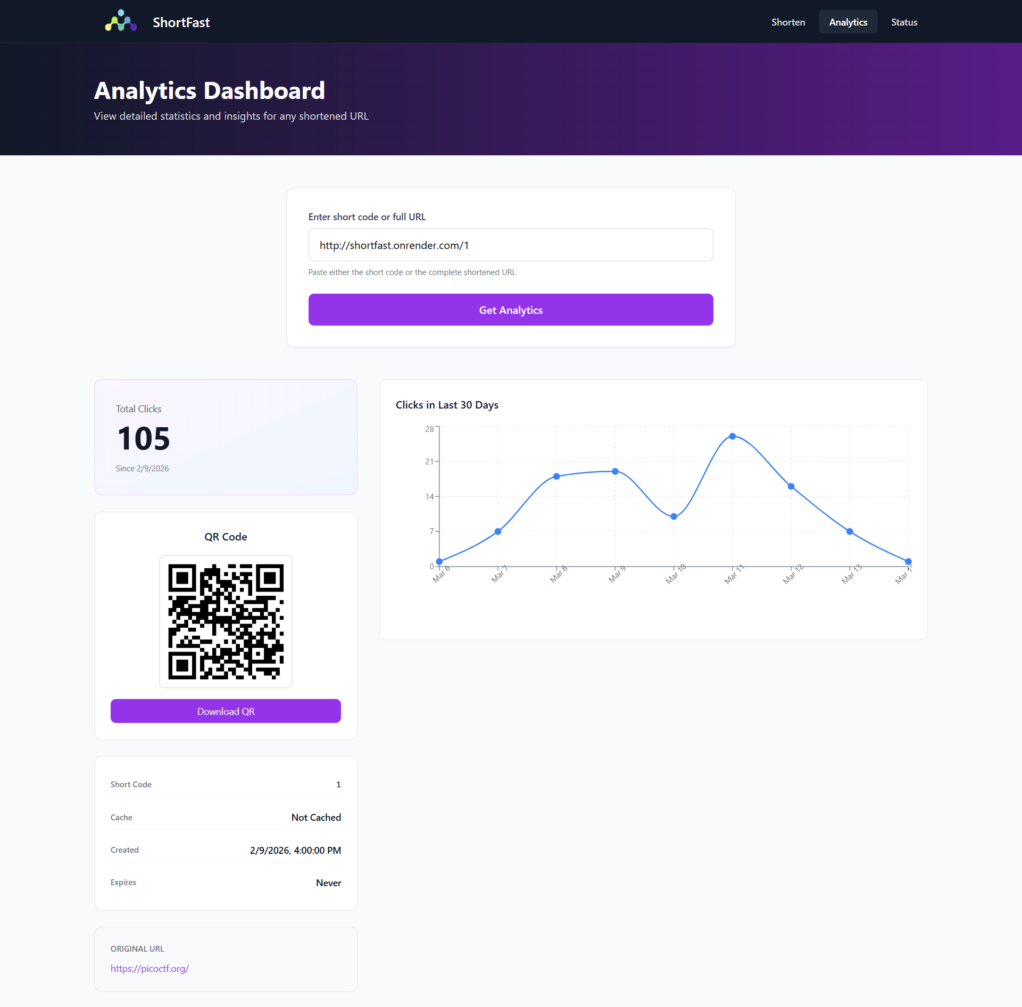The image size is (1022, 1007).
Task: Click the ShortFast brand name text
Action: [181, 22]
